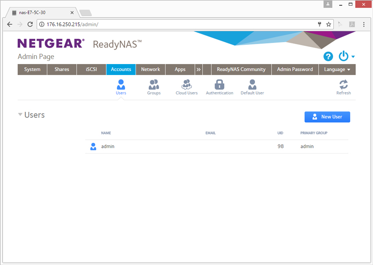
Task: Select the nas-E7-5C-30 tab title
Action: pos(32,13)
